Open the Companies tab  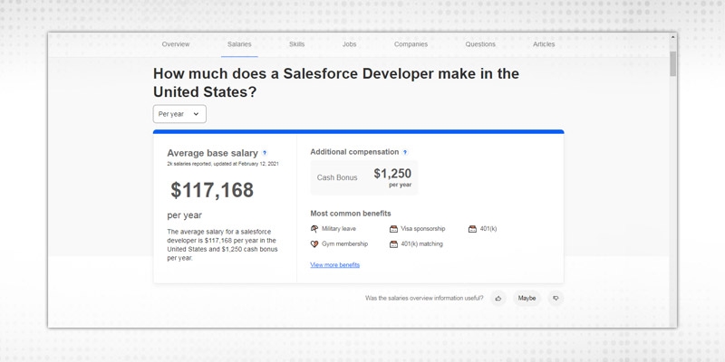click(411, 44)
